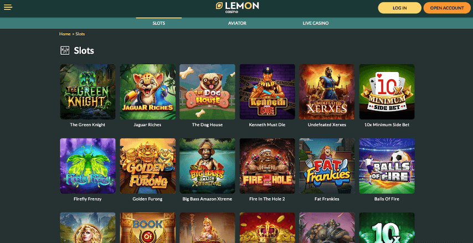Click the Open Account button
This screenshot has height=243, width=473.
[x=447, y=8]
